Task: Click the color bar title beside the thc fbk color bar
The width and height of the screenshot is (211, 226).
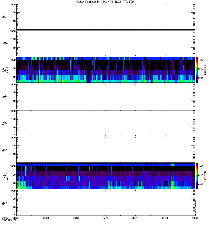Action: pyautogui.click(x=205, y=176)
